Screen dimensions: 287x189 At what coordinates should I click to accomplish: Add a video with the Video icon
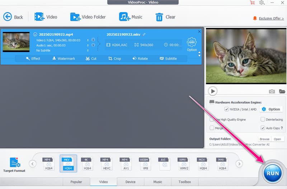(x=39, y=16)
